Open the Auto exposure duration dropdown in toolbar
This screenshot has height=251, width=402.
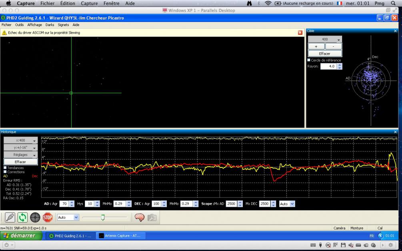tap(68, 217)
